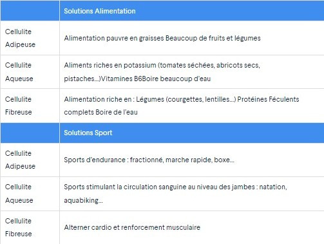Click the "Alimentation pauvre en graisses" text
The image size is (324, 244).
(x=114, y=38)
